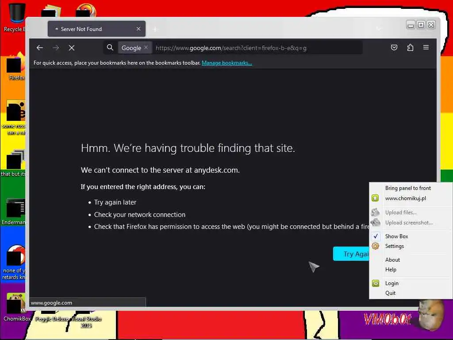
Task: Minimize the Firefox window
Action: (411, 25)
